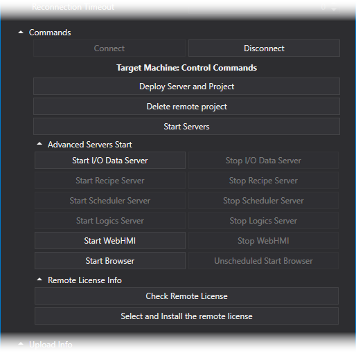Viewport: 356px width, 353px height.
Task: Collapse the Remote License Info section
Action: click(x=39, y=280)
